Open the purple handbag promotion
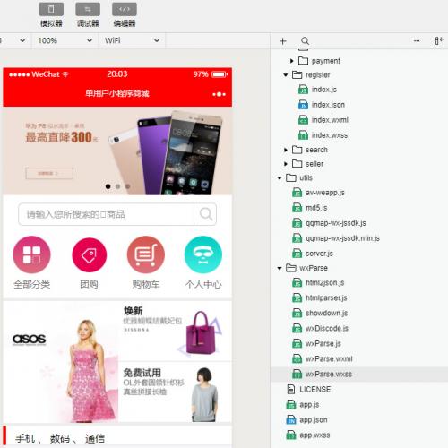This screenshot has height=448, width=448. pyautogui.click(x=175, y=331)
